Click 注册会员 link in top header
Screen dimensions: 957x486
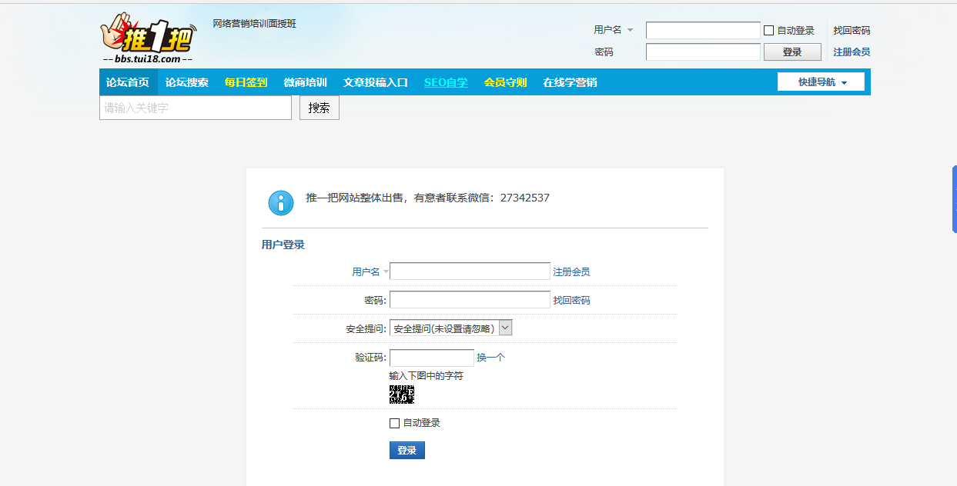coord(852,52)
